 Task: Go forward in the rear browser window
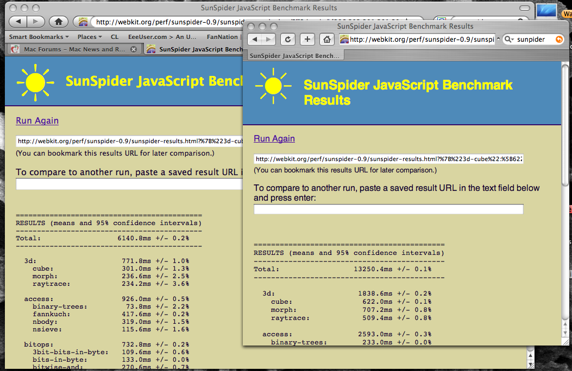point(35,22)
